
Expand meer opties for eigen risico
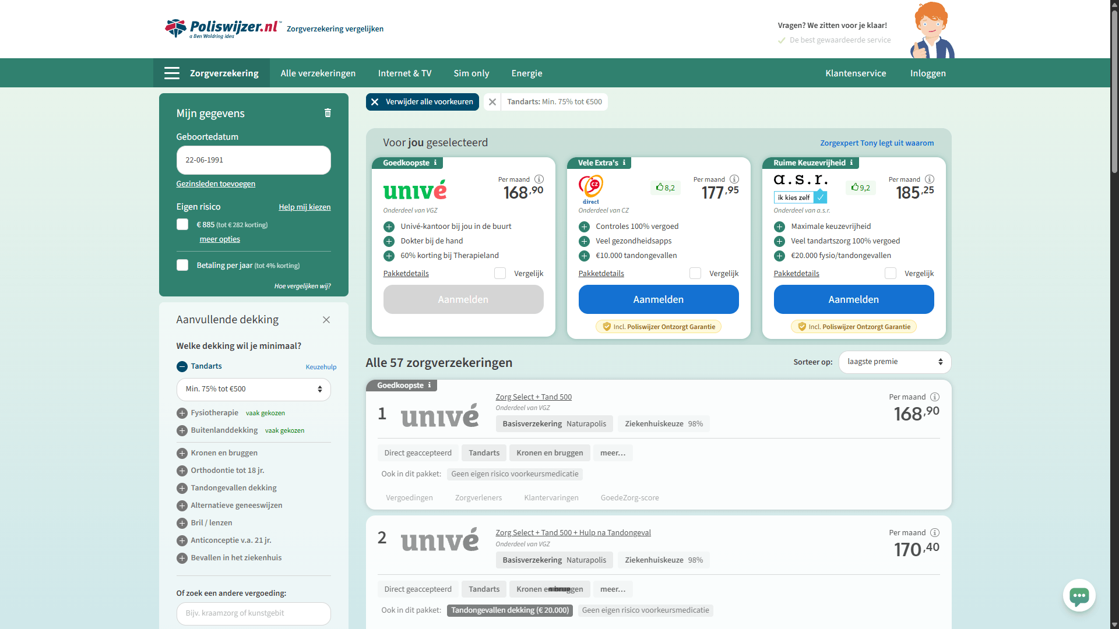click(220, 239)
